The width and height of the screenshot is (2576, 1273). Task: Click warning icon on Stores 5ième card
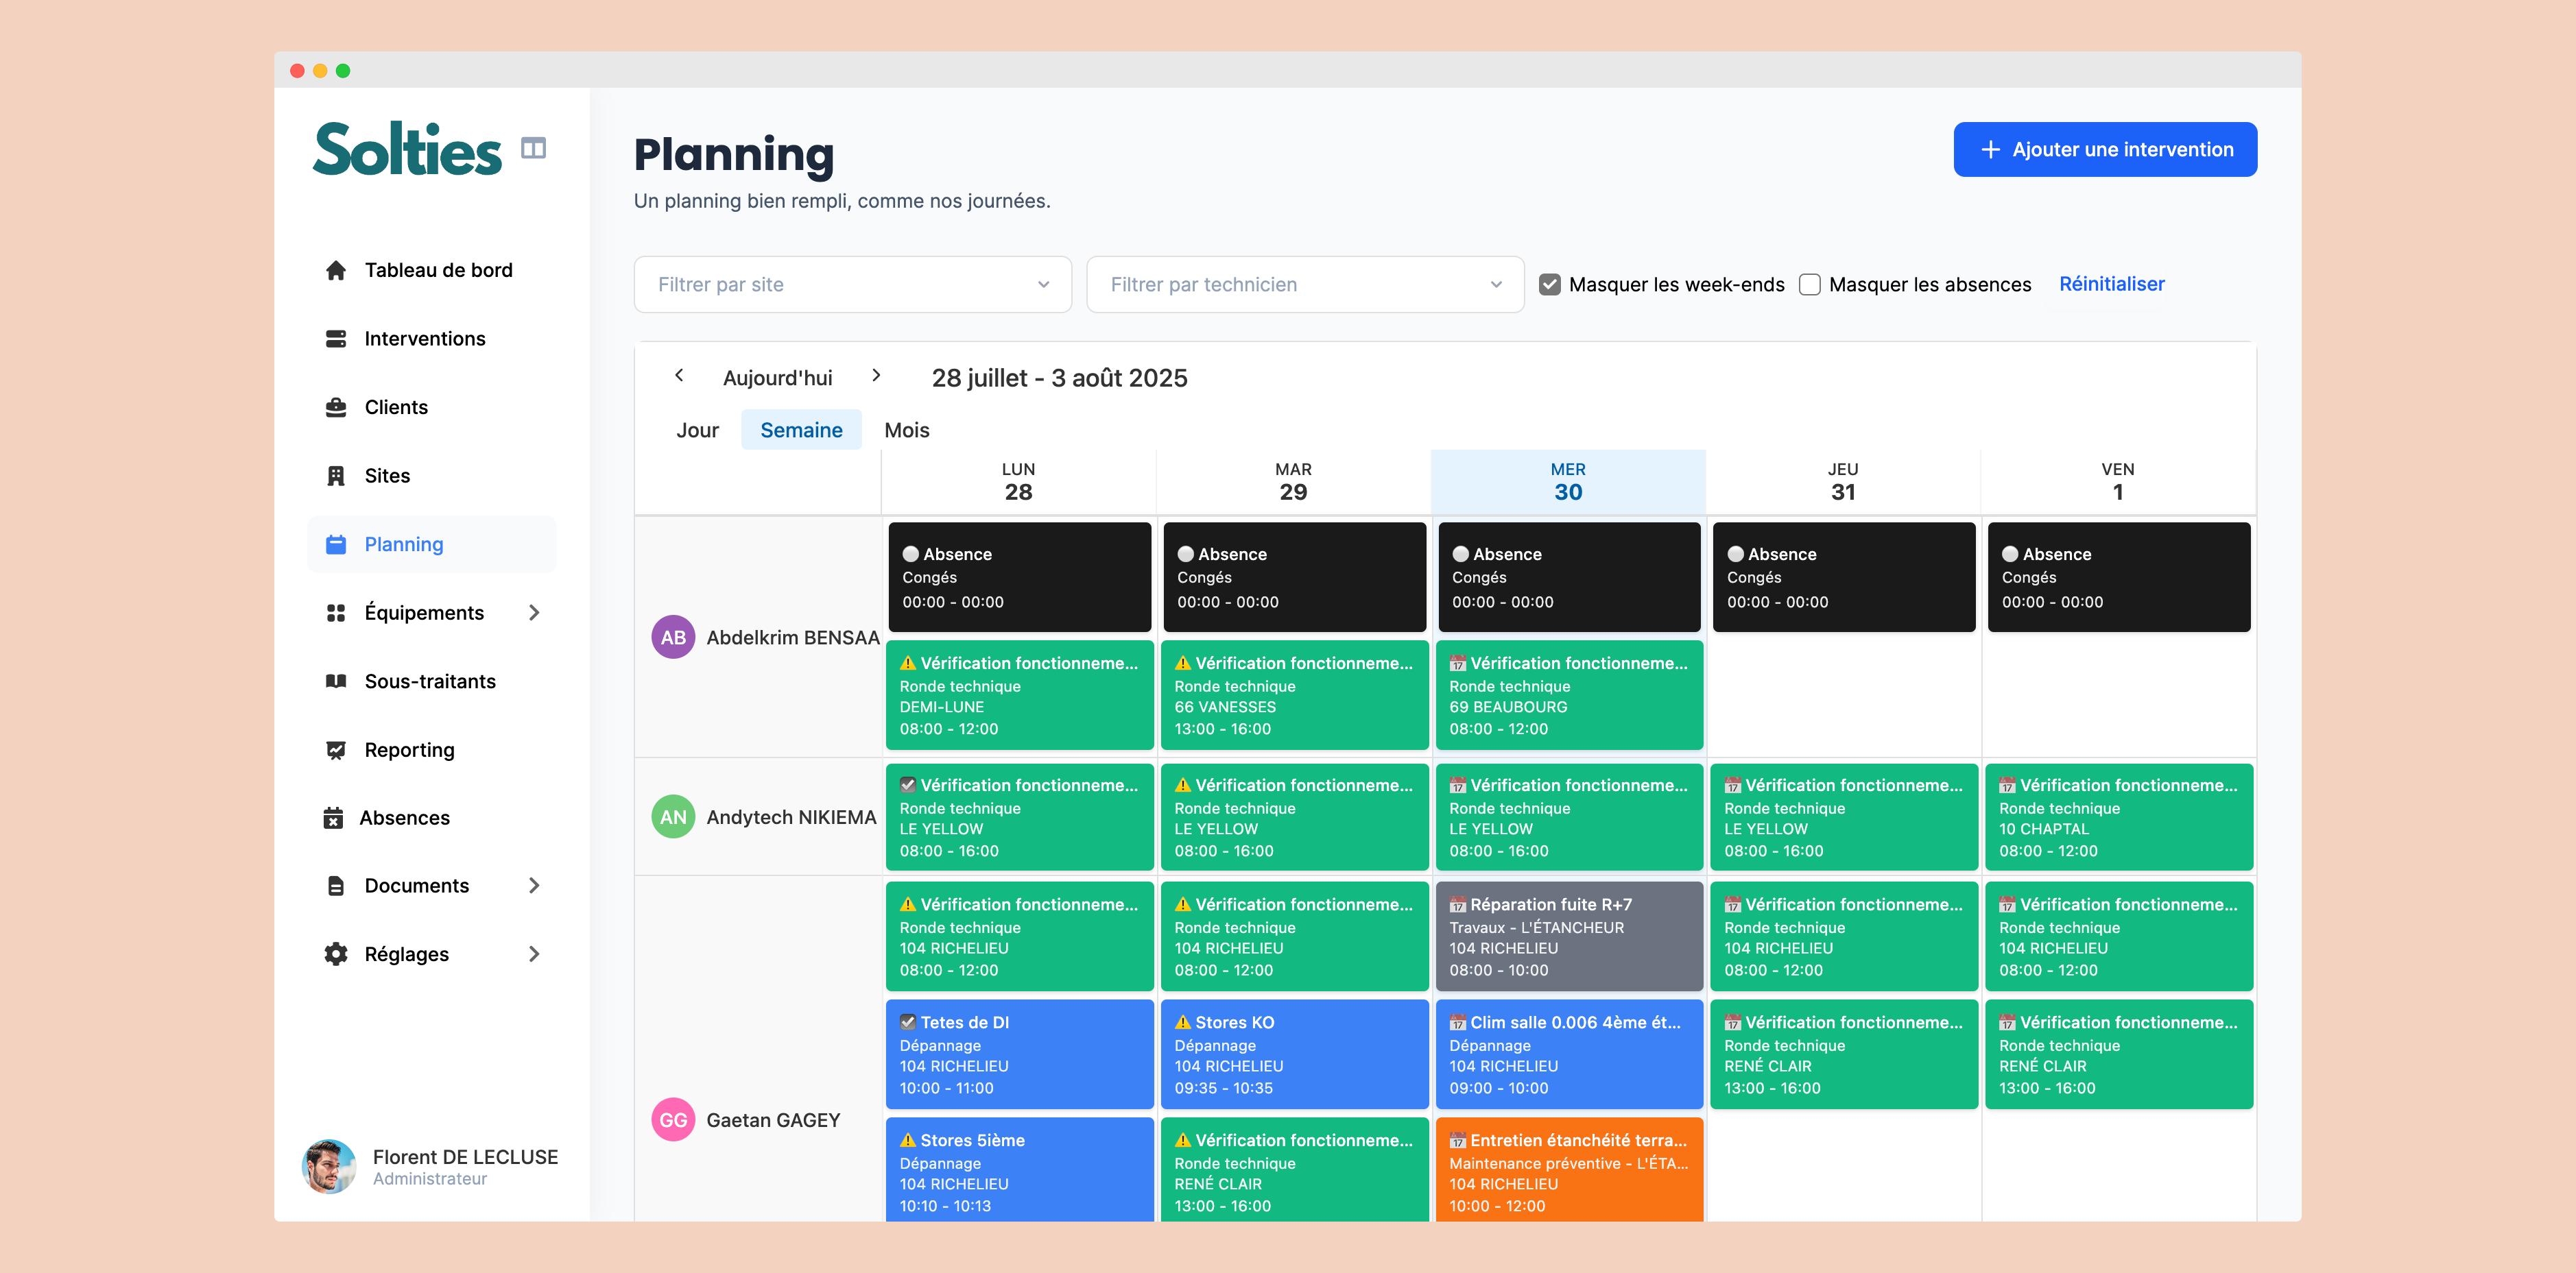pos(908,1140)
